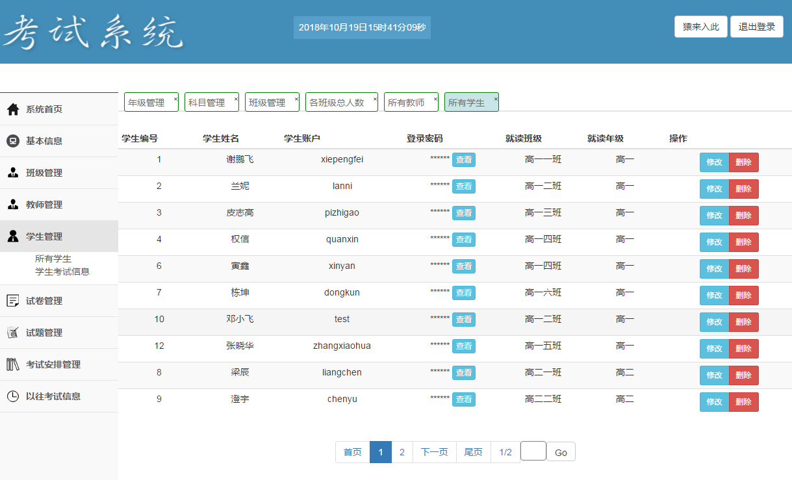Go to next page with 下一页

(x=434, y=451)
